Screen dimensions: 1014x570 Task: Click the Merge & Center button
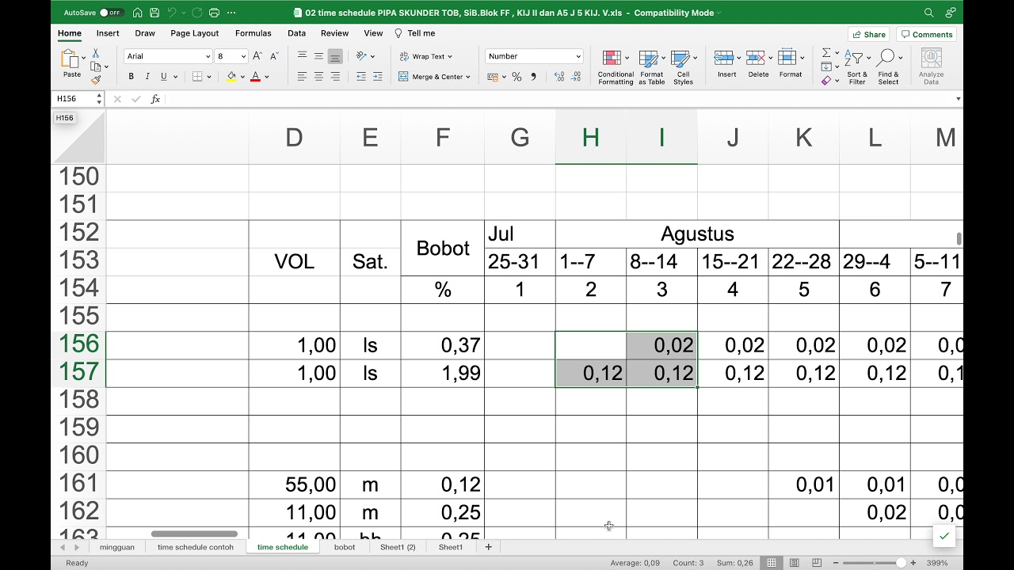point(433,77)
